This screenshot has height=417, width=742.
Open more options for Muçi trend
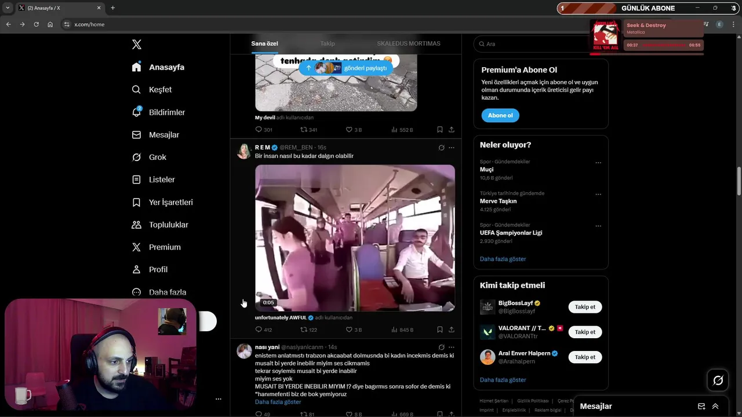click(598, 163)
